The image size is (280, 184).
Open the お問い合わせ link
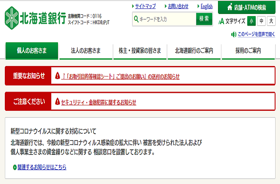click(x=178, y=6)
